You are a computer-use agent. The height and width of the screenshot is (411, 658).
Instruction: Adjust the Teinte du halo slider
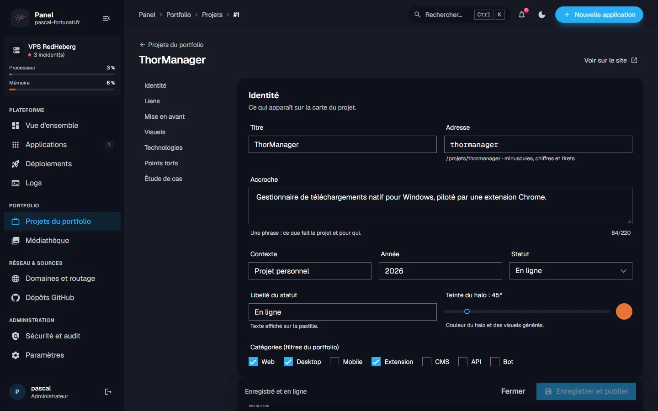(x=527, y=311)
